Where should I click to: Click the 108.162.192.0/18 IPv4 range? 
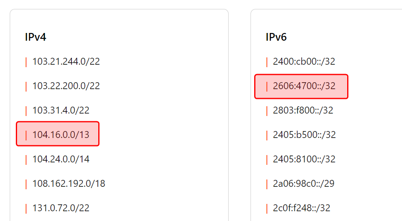(x=69, y=184)
